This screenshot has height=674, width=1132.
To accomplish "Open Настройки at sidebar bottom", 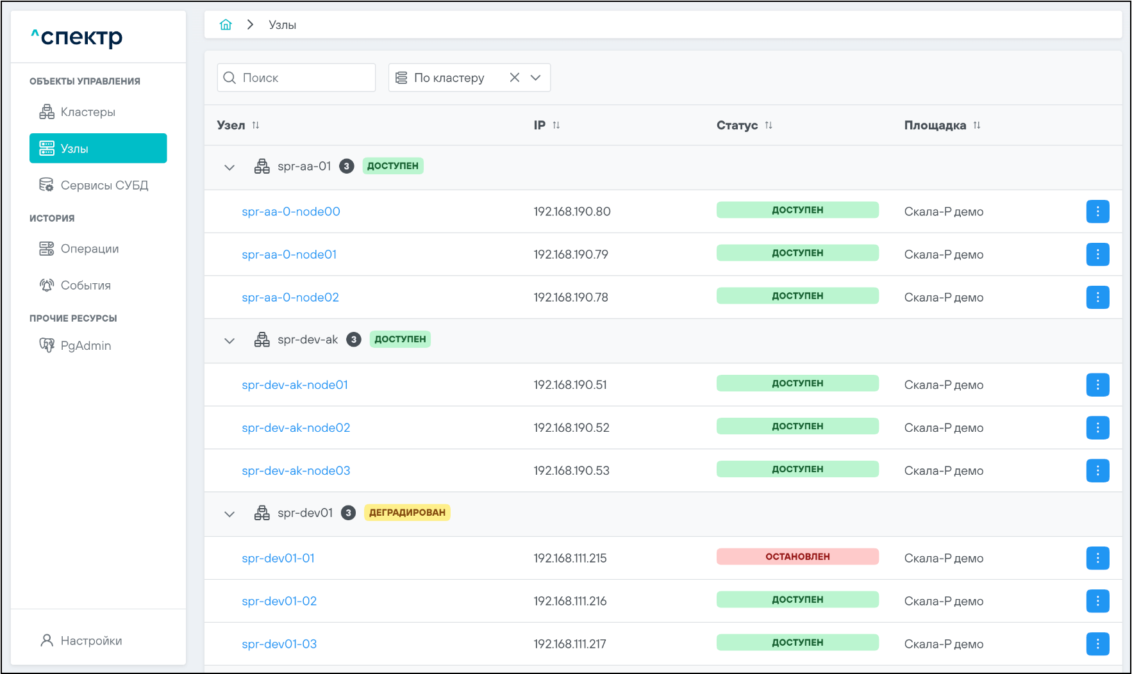I will point(90,641).
